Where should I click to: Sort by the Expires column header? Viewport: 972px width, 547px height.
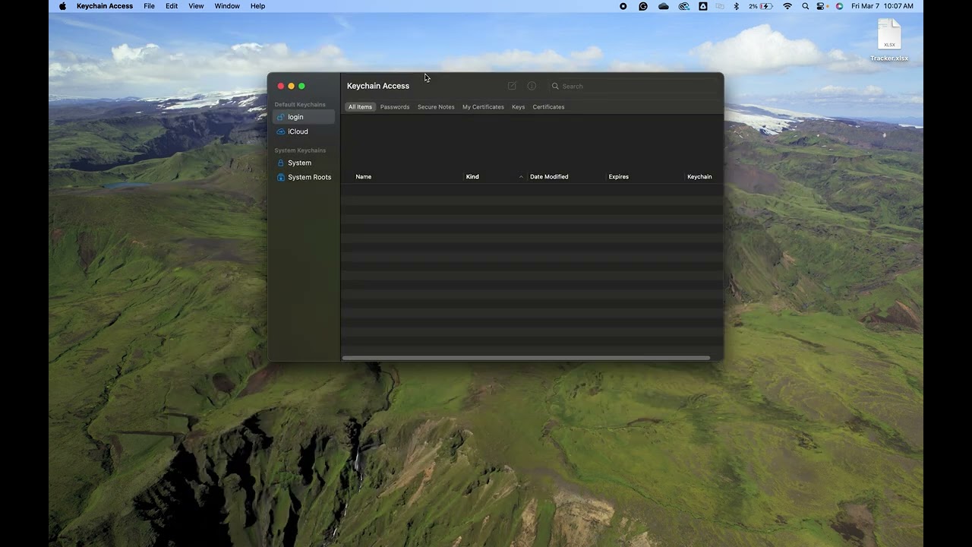[x=618, y=177]
